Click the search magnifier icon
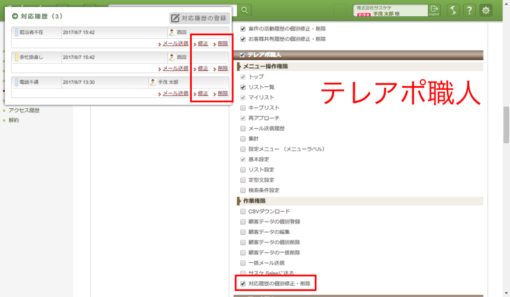 (245, 10)
